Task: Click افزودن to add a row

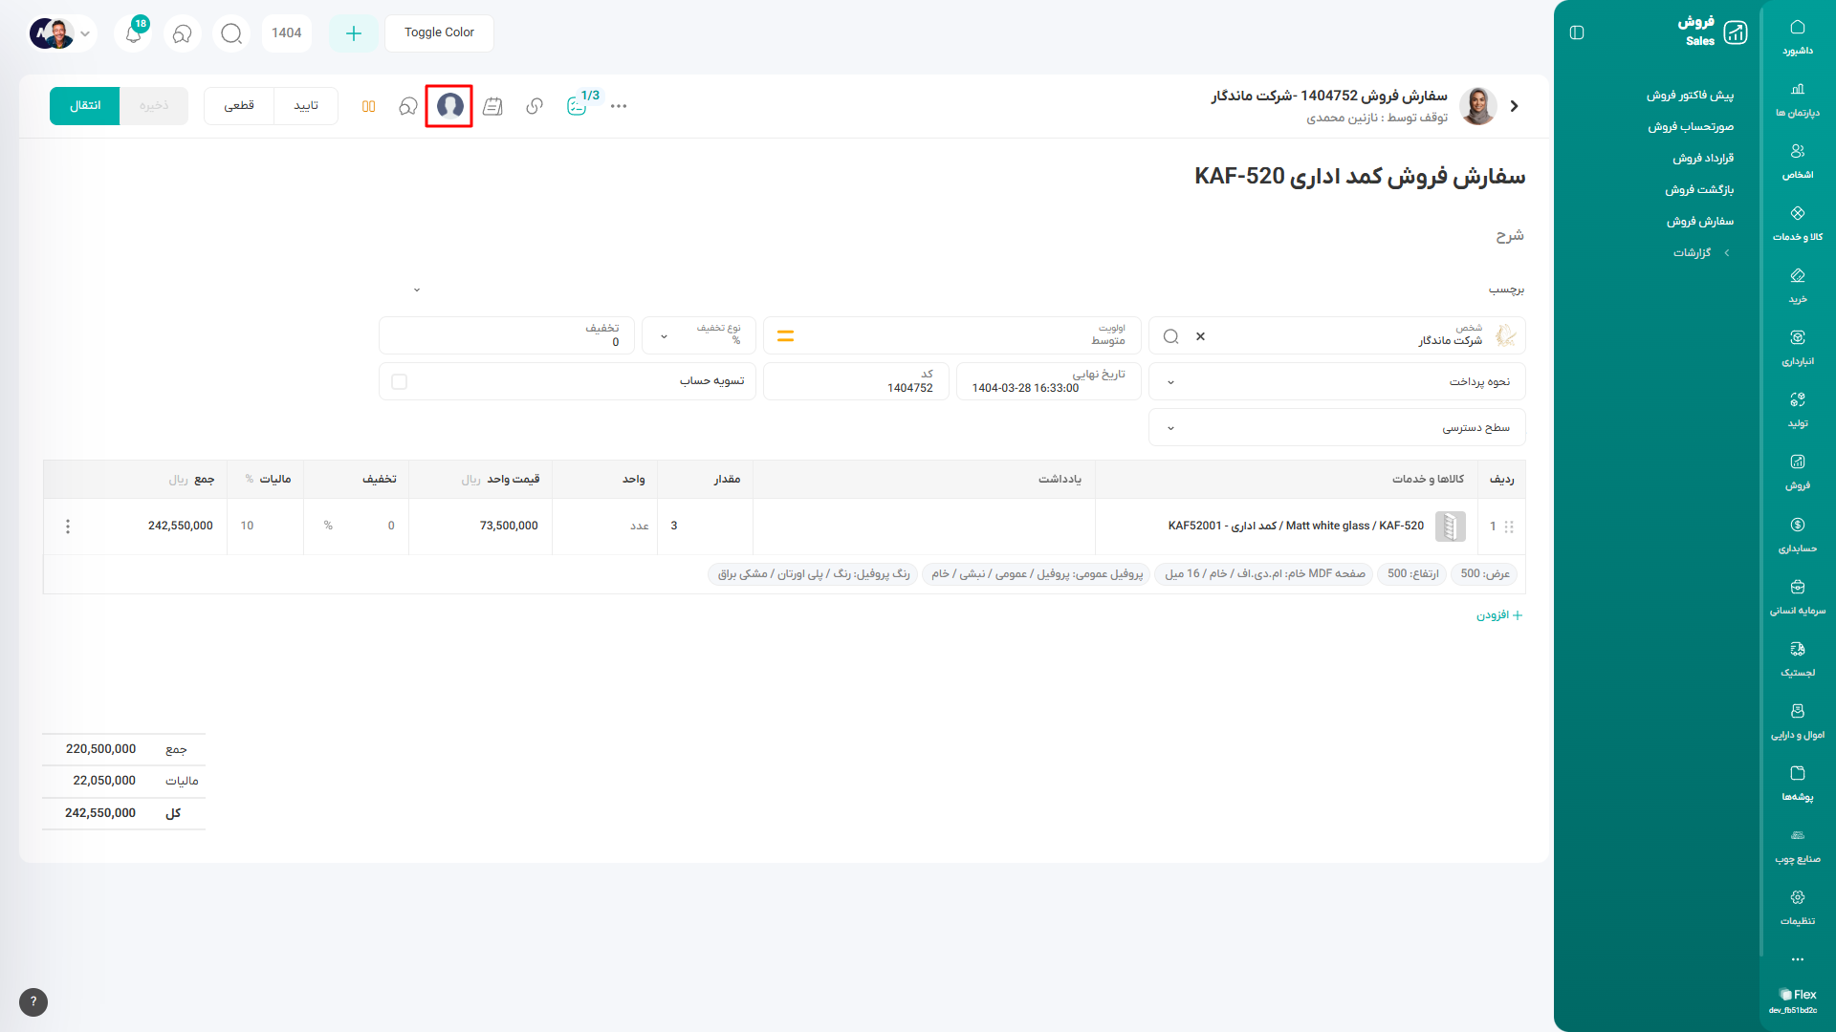Action: (1498, 615)
